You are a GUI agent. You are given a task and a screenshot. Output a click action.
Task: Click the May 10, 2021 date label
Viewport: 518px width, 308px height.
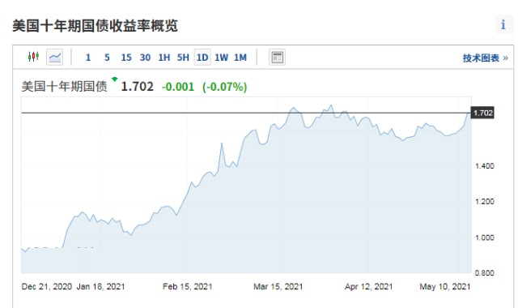click(x=445, y=286)
